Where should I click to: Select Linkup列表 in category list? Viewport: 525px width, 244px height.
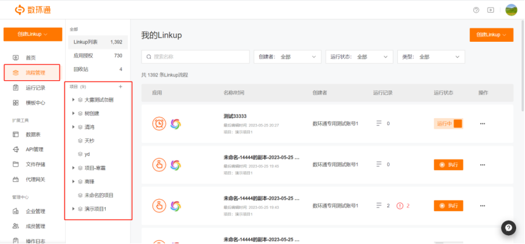[x=98, y=42]
